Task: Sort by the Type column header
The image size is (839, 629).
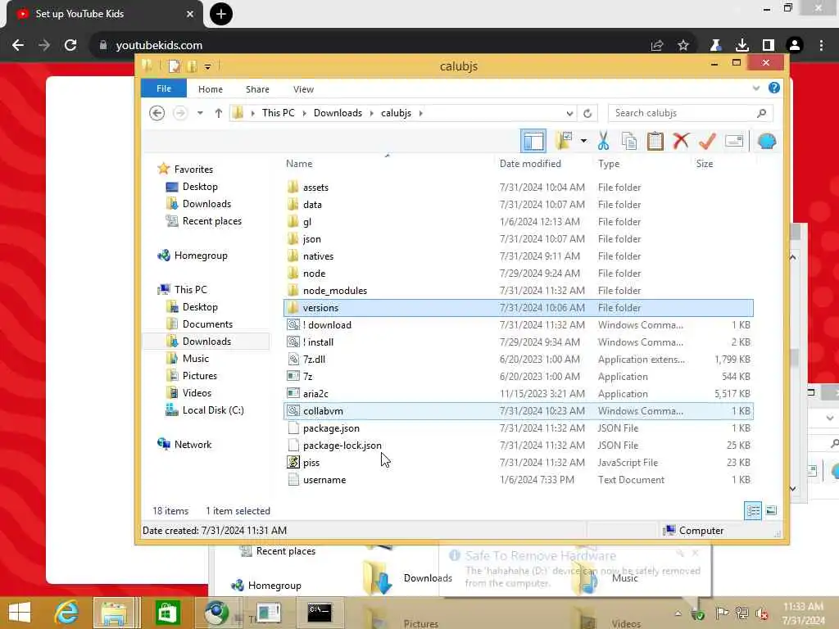Action: click(609, 164)
